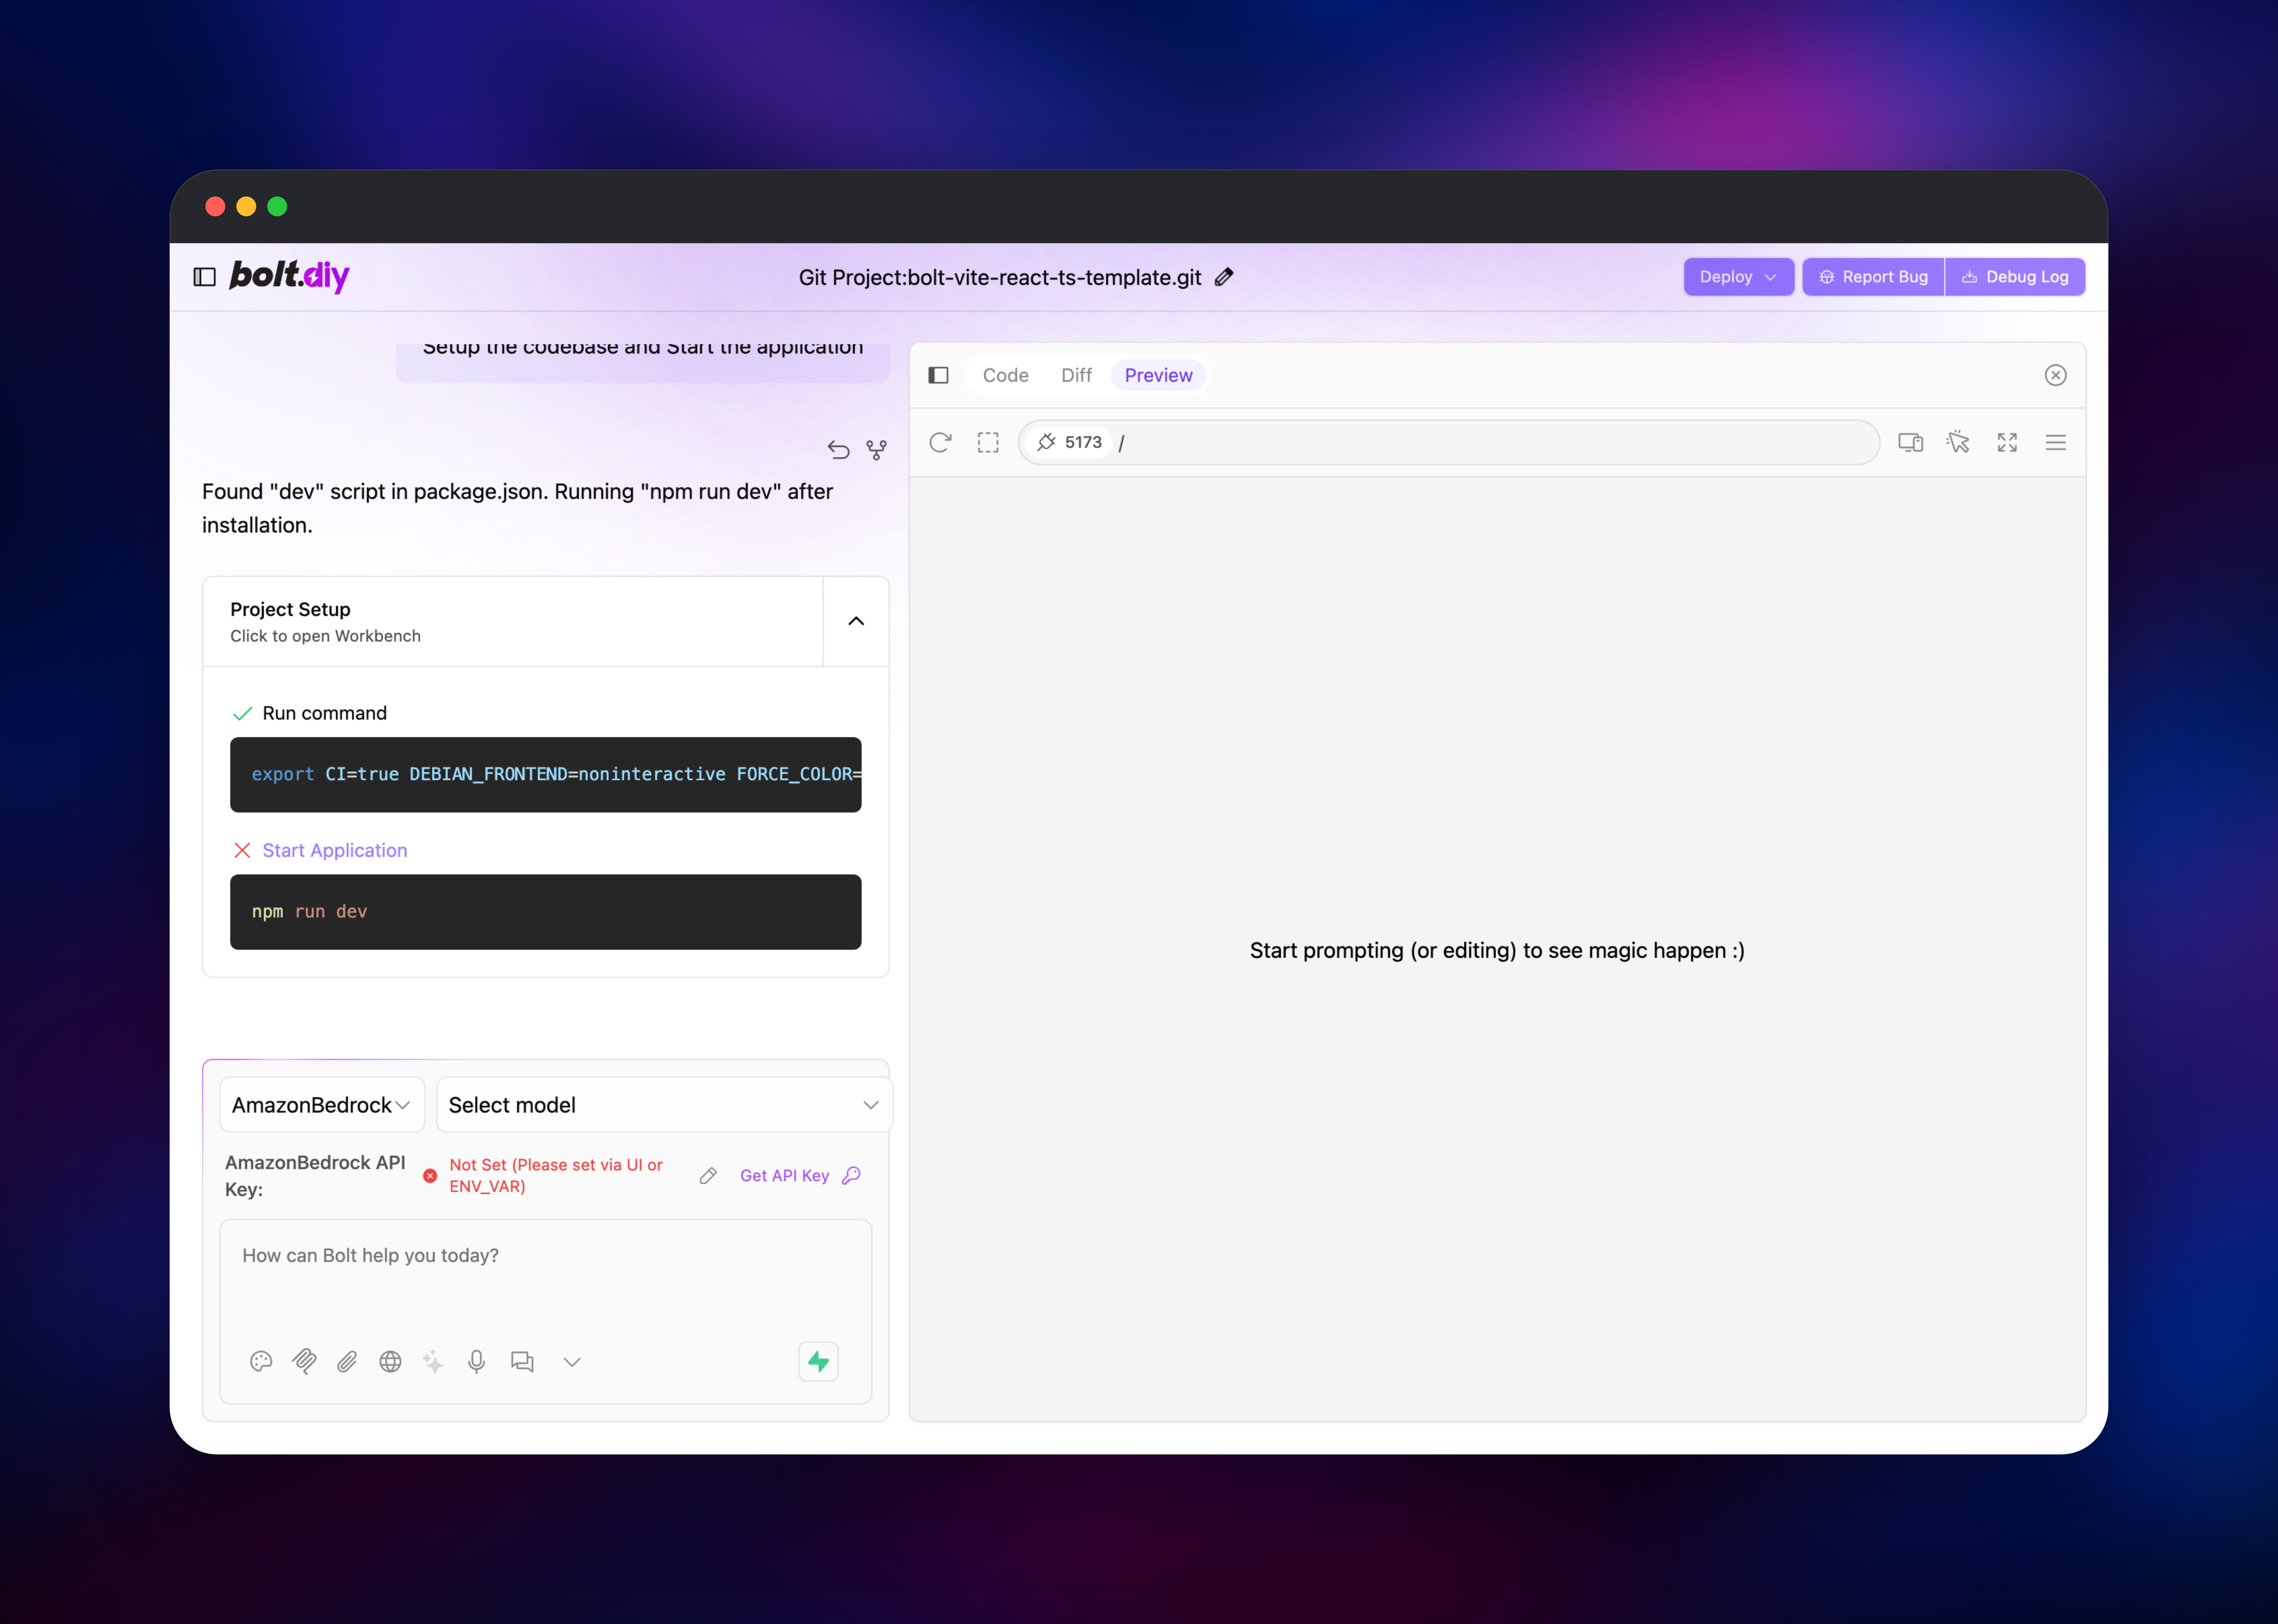This screenshot has width=2278, height=1624.
Task: Toggle the sidebar panel icon beside bolt.diy logo
Action: (x=204, y=277)
